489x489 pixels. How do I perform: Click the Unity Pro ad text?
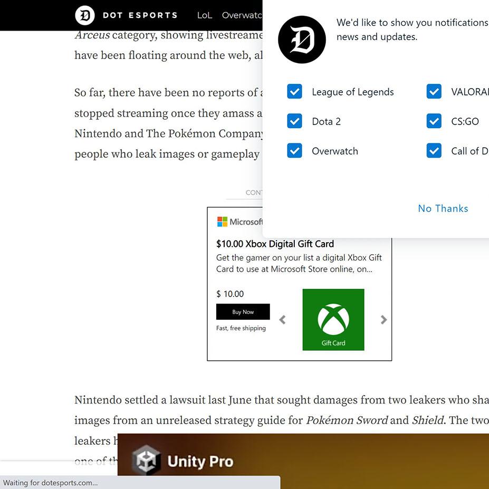coord(200,462)
